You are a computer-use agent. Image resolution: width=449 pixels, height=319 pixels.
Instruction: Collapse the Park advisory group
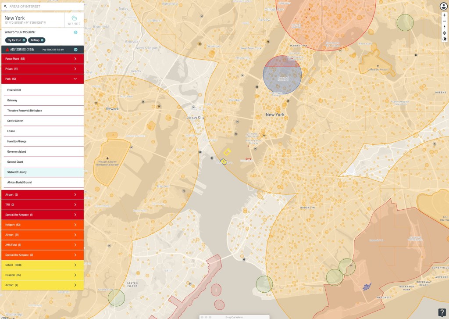pos(42,79)
